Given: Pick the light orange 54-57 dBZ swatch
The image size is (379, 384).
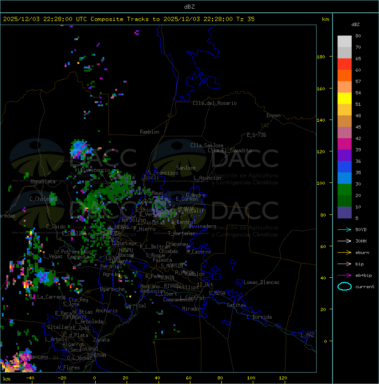Looking at the screenshot, I should (x=344, y=87).
